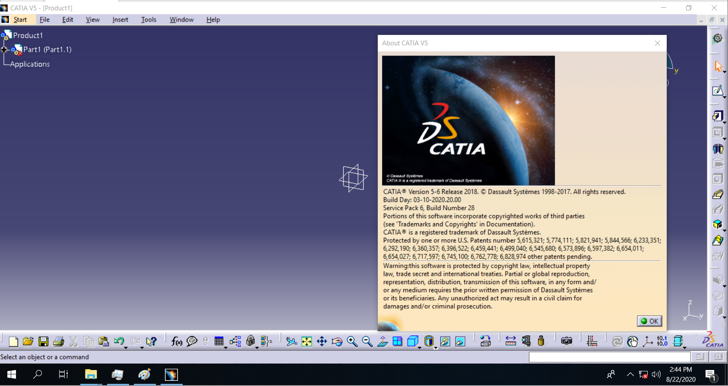This screenshot has width=728, height=386.
Task: Click the Paste clipboard icon
Action: 104,342
